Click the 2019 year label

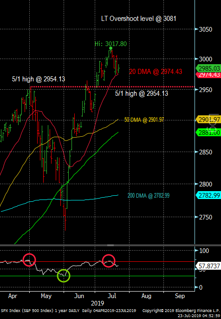click(x=97, y=303)
